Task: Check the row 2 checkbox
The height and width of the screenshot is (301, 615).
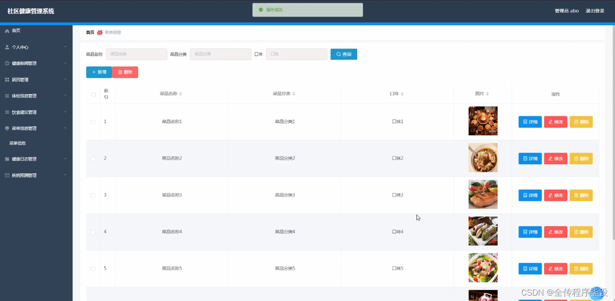Action: [93, 158]
